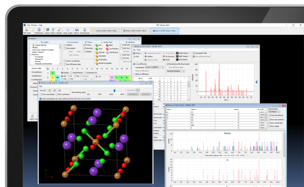Enable Fixed size spheres checkbox
304x187 pixels.
pos(269,115)
